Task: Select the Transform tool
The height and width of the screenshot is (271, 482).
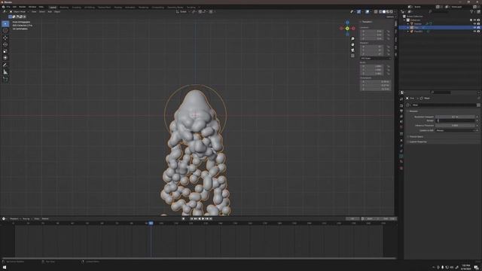Action: (5, 58)
